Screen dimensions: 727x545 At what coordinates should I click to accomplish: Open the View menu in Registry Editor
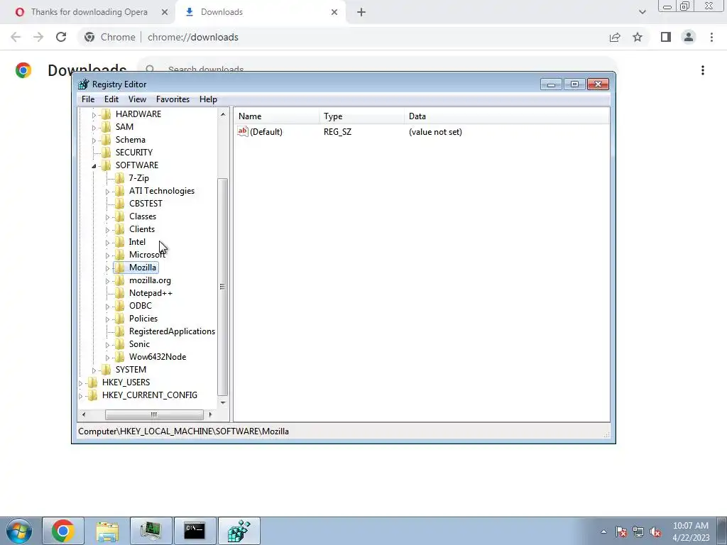(137, 99)
